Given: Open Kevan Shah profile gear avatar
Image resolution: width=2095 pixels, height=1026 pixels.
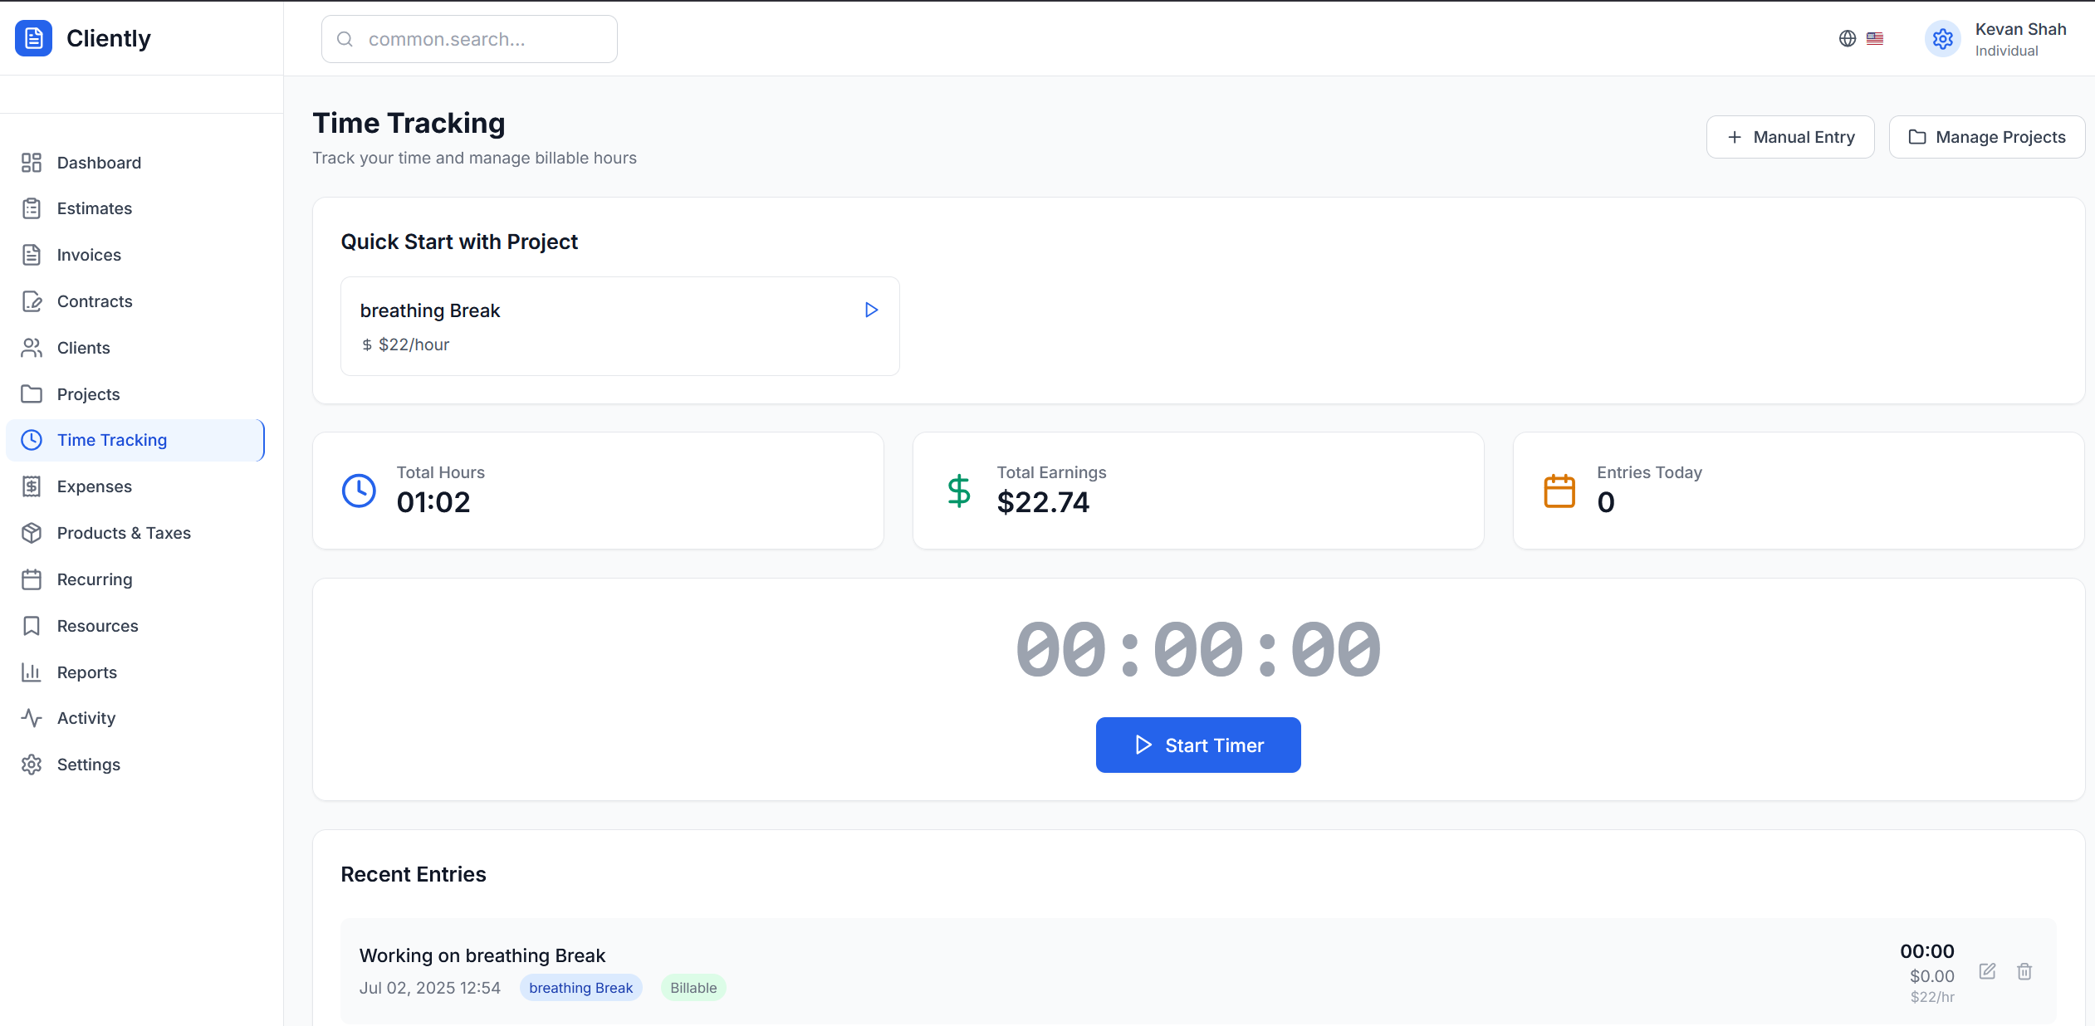Looking at the screenshot, I should coord(1942,38).
